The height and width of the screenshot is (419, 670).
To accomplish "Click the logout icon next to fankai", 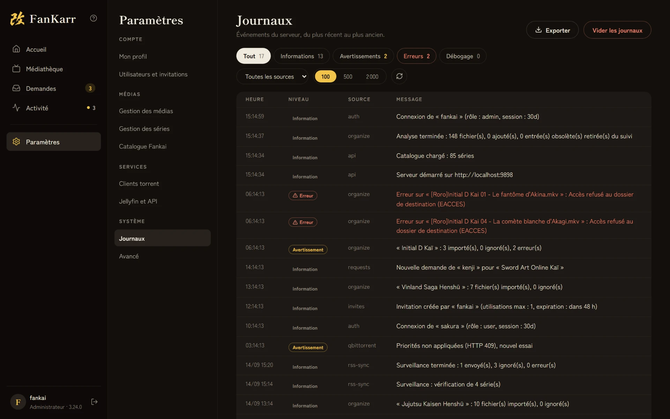I will coord(94,402).
